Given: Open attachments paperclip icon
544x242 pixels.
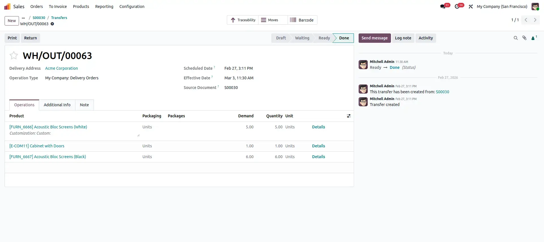Looking at the screenshot, I should point(524,38).
